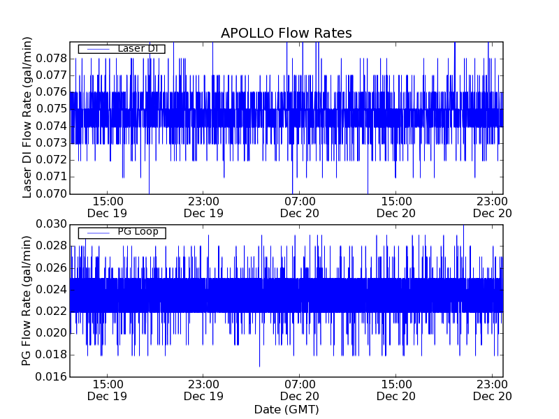The image size is (559, 419).
Task: Click bottom chart's 23:00 Dec 19 tick label
Action: (x=203, y=390)
